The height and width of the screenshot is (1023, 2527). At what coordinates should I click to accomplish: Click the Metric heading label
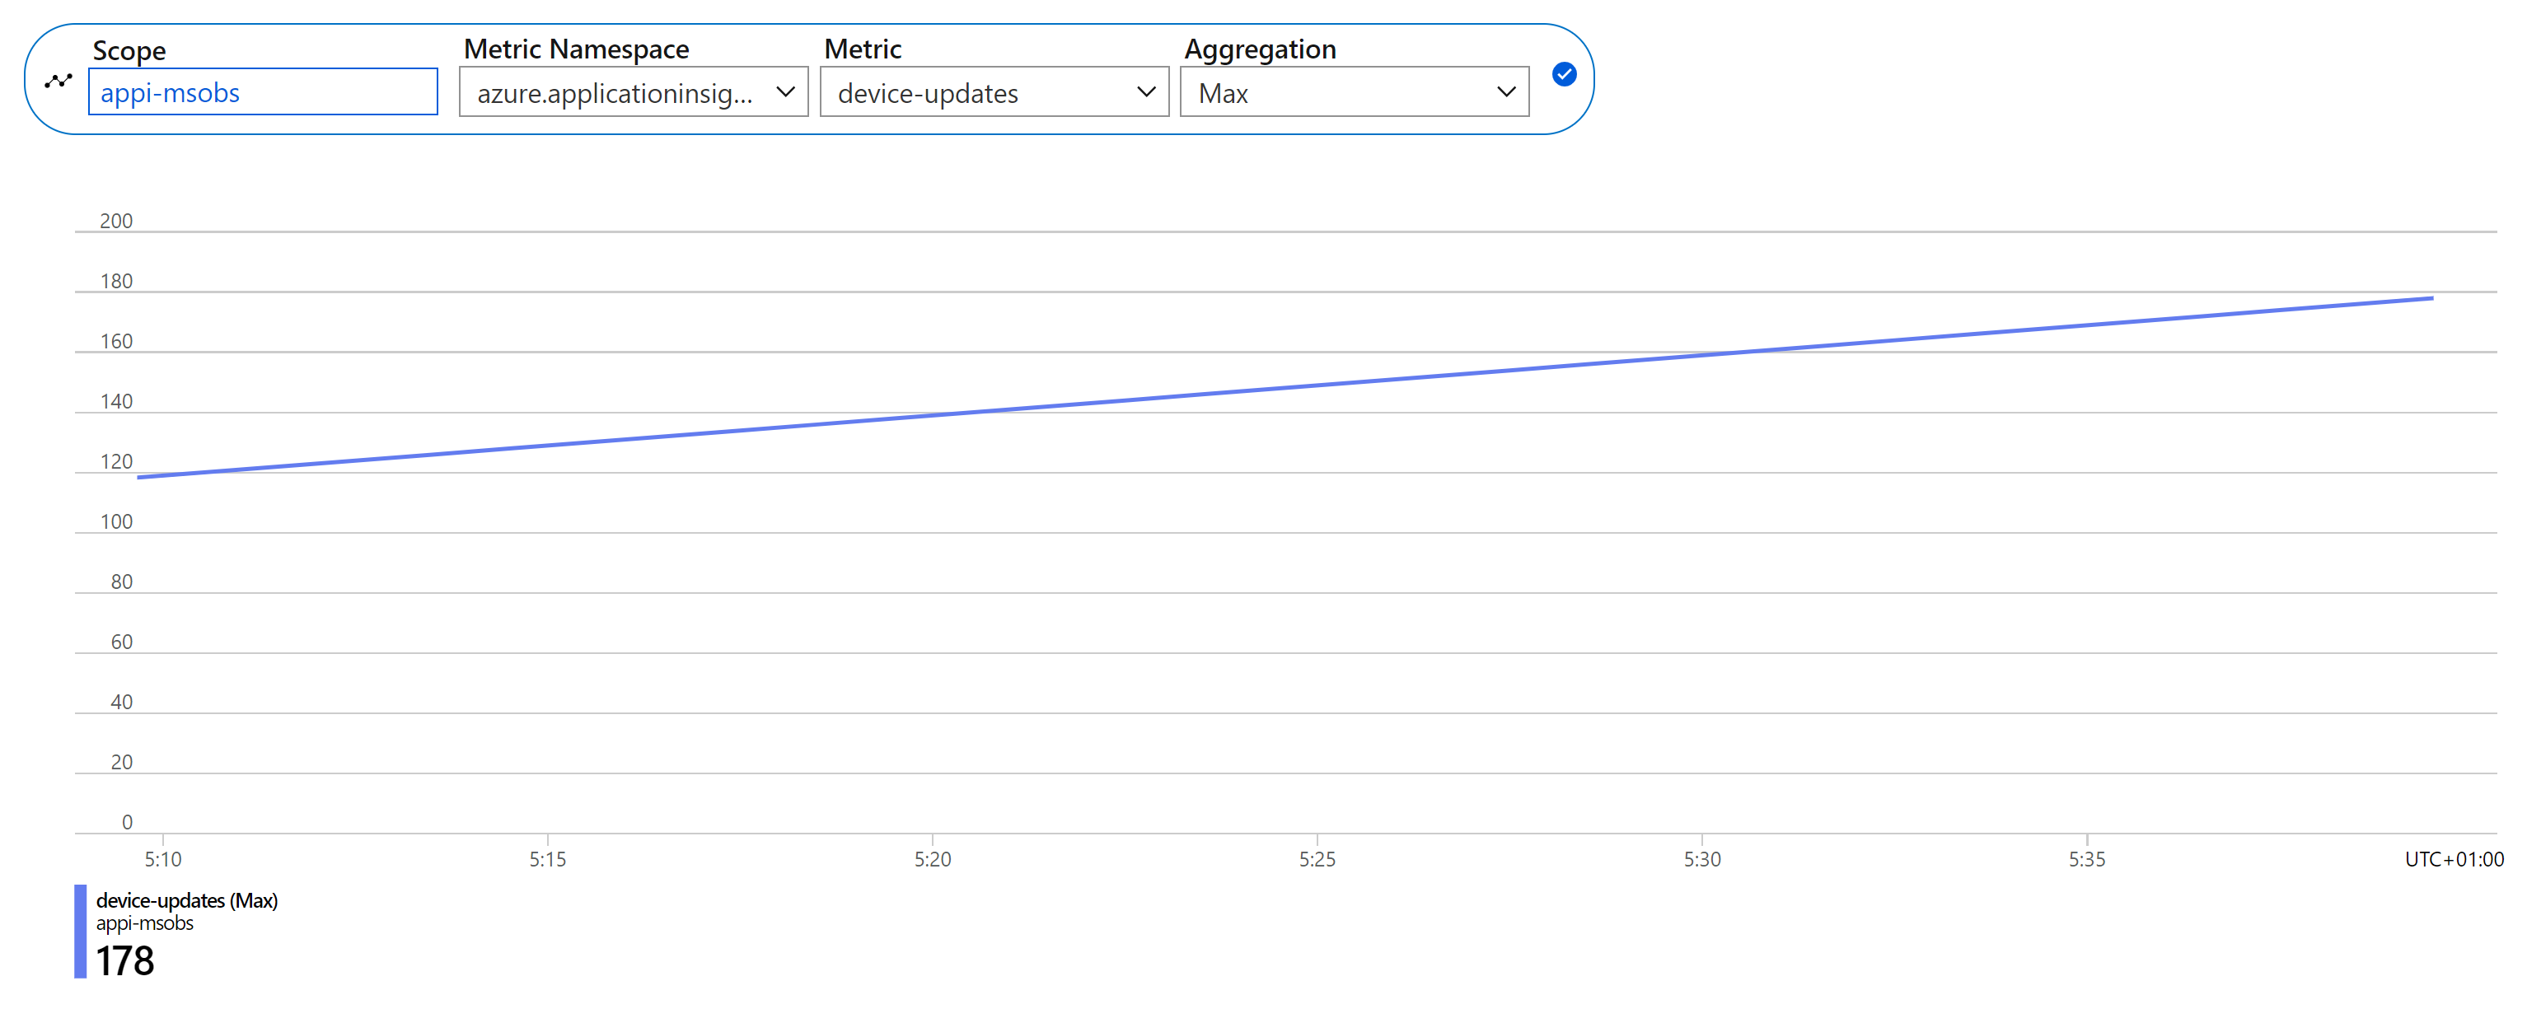pyautogui.click(x=863, y=49)
